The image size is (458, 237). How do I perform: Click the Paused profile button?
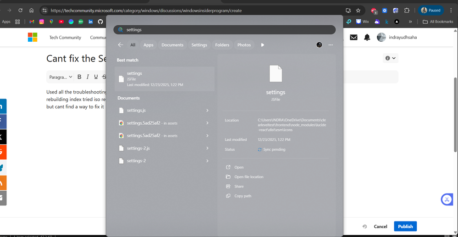pos(431,10)
